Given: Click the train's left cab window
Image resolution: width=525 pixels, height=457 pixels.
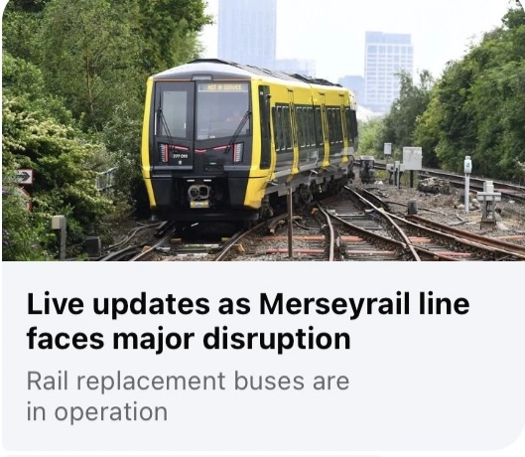Looking at the screenshot, I should point(174,114).
